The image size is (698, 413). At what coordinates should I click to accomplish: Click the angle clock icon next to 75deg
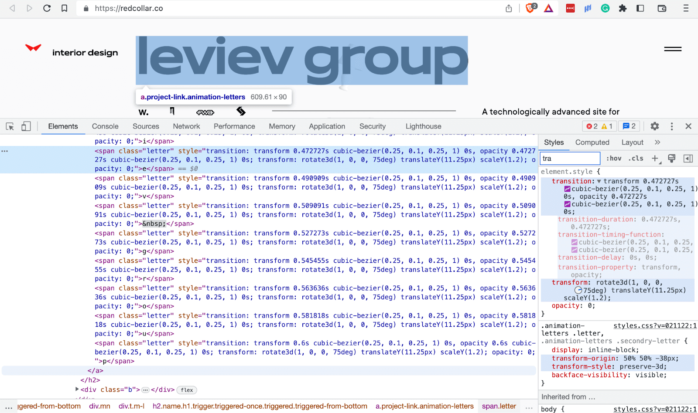click(x=578, y=290)
